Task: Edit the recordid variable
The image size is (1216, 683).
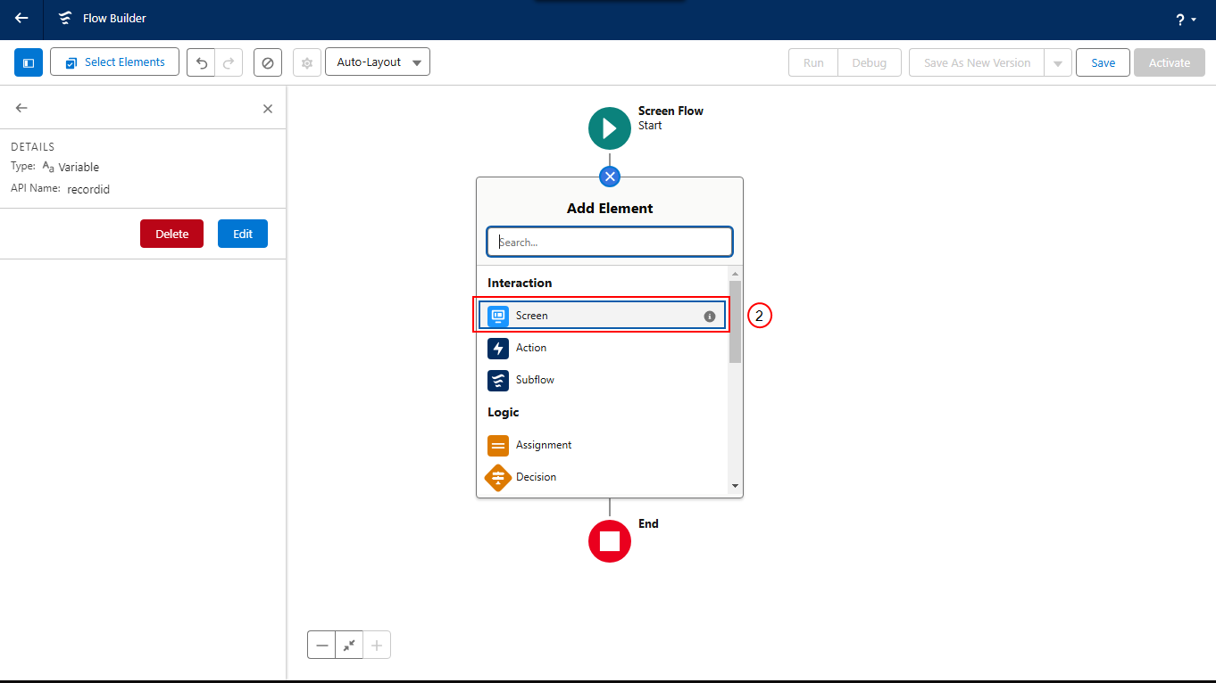Action: tap(243, 234)
